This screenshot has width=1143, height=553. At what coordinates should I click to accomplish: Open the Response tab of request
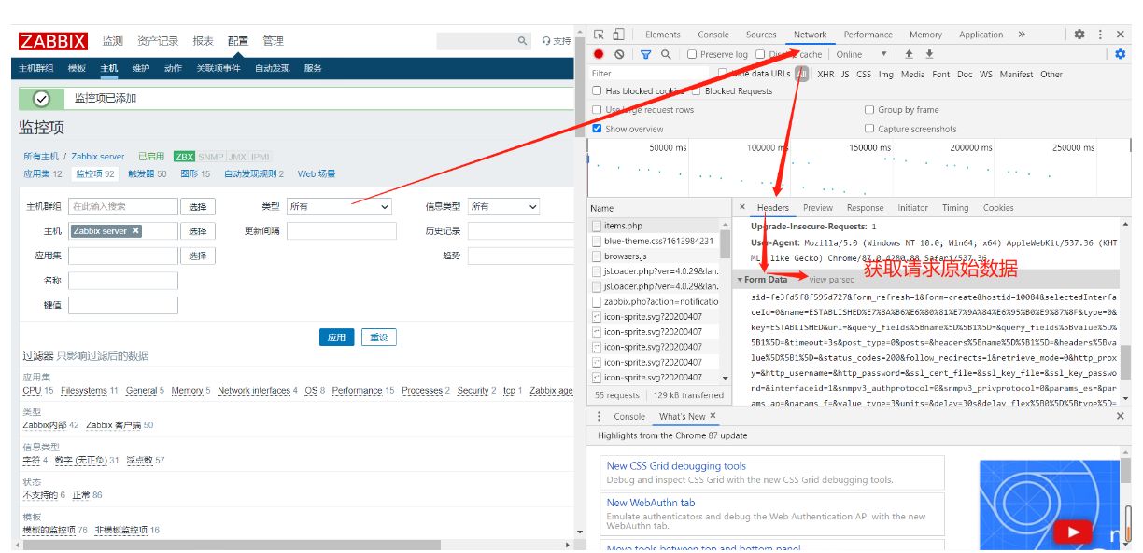[x=865, y=208]
